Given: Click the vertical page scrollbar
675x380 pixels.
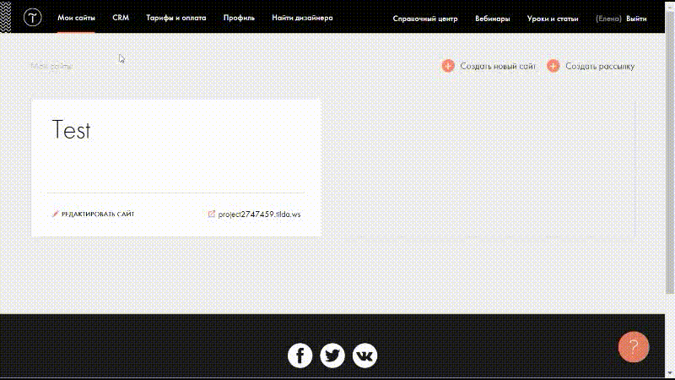Looking at the screenshot, I should click(x=670, y=151).
